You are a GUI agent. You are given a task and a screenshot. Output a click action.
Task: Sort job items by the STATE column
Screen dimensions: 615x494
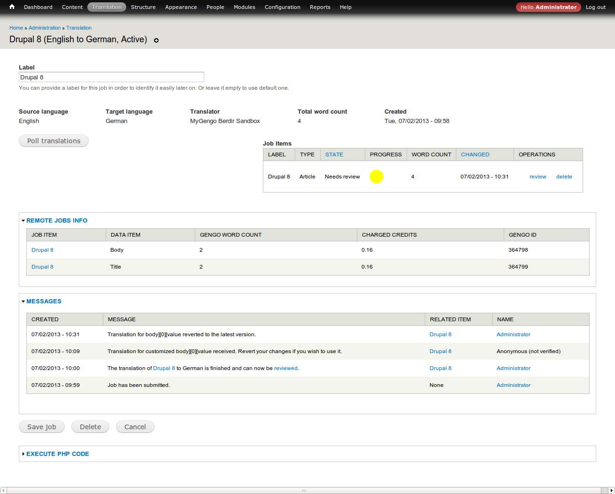(334, 154)
